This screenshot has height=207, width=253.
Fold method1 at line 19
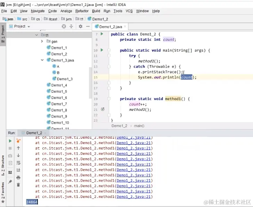(x=109, y=99)
